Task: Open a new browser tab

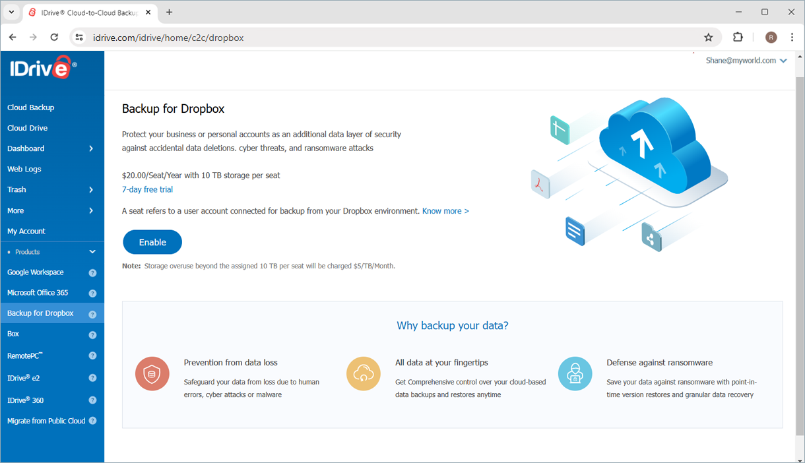Action: coord(170,12)
